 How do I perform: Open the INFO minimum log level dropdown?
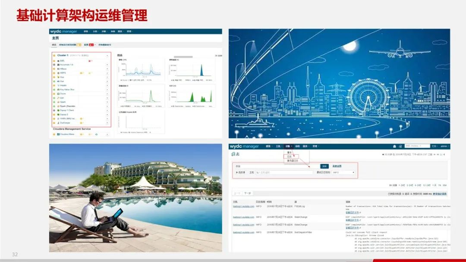(343, 172)
